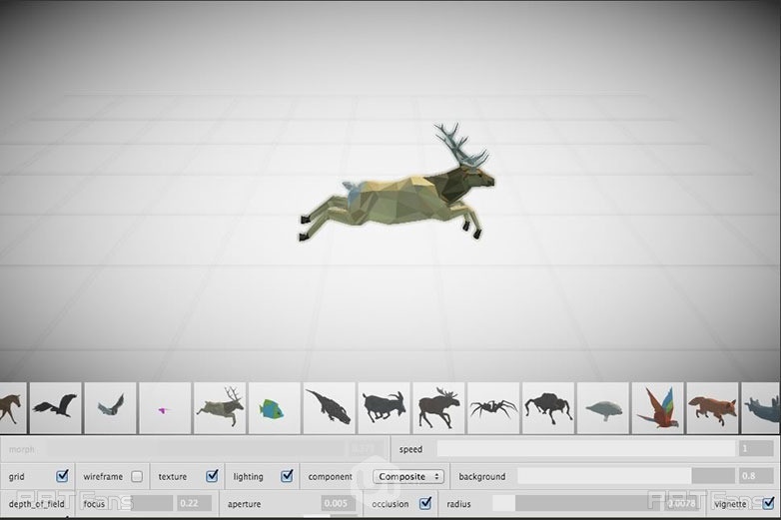Choose the flying bat model thumbnail

[110, 407]
